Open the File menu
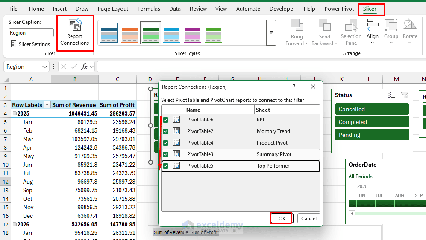The image size is (426, 240). coord(13,9)
